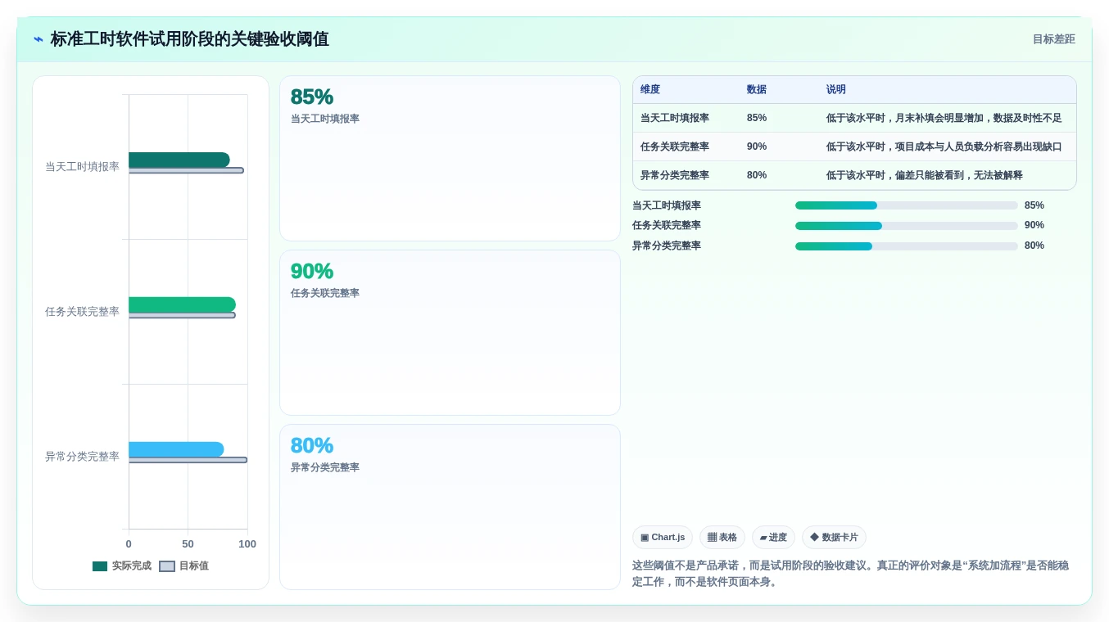Click the 85% value in the table
Image resolution: width=1109 pixels, height=622 pixels.
pyautogui.click(x=757, y=118)
